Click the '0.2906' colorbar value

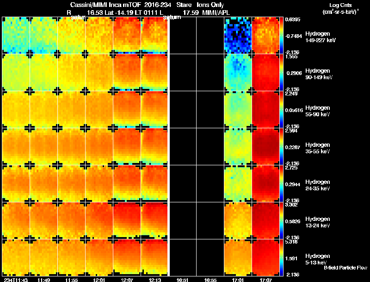pos(294,73)
